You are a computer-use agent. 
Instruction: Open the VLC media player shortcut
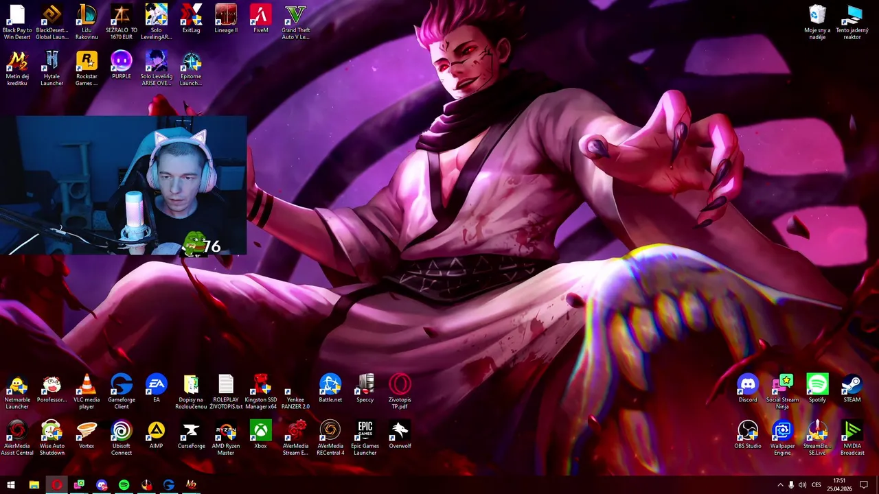click(x=87, y=392)
